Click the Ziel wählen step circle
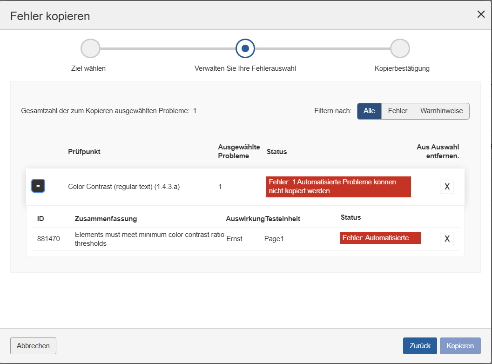This screenshot has width=492, height=364. 90,48
